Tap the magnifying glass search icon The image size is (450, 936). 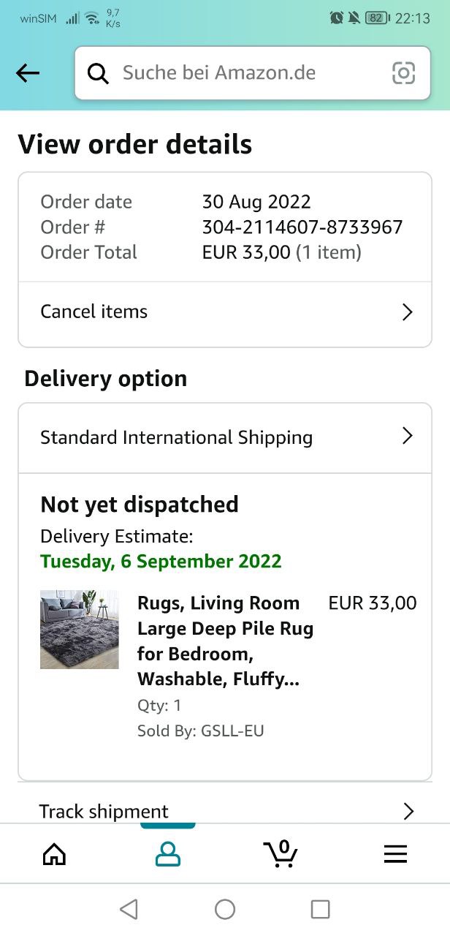[x=98, y=73]
